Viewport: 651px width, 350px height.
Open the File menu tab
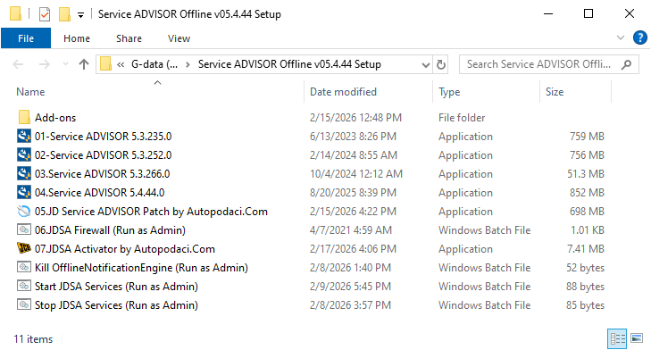pyautogui.click(x=26, y=38)
